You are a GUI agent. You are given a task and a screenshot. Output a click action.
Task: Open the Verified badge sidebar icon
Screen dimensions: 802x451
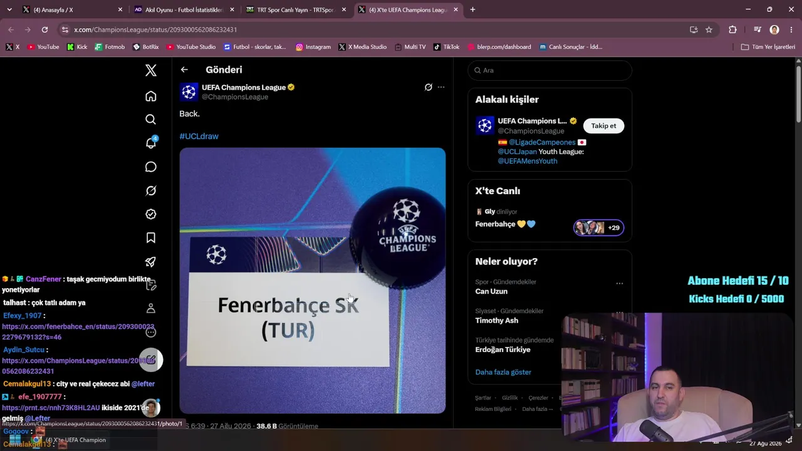[151, 214]
